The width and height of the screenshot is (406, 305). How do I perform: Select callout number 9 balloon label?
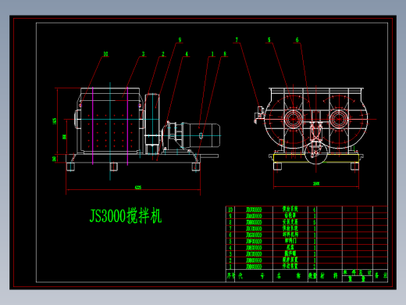point(180,40)
